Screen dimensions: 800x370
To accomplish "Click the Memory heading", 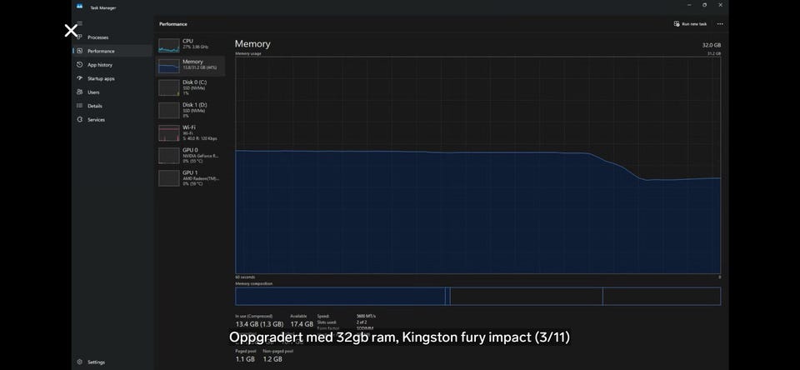I will (252, 44).
